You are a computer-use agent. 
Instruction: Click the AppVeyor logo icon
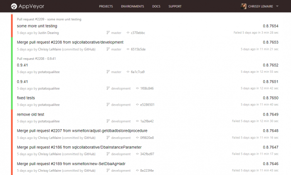(14, 6)
